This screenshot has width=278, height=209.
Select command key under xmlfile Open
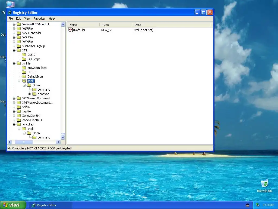44,90
